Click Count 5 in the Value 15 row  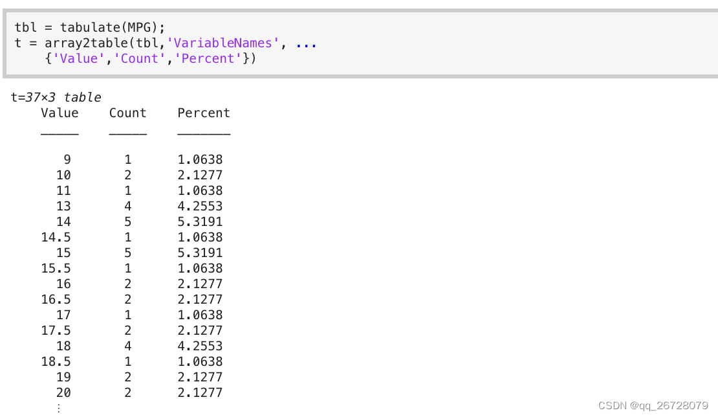128,253
